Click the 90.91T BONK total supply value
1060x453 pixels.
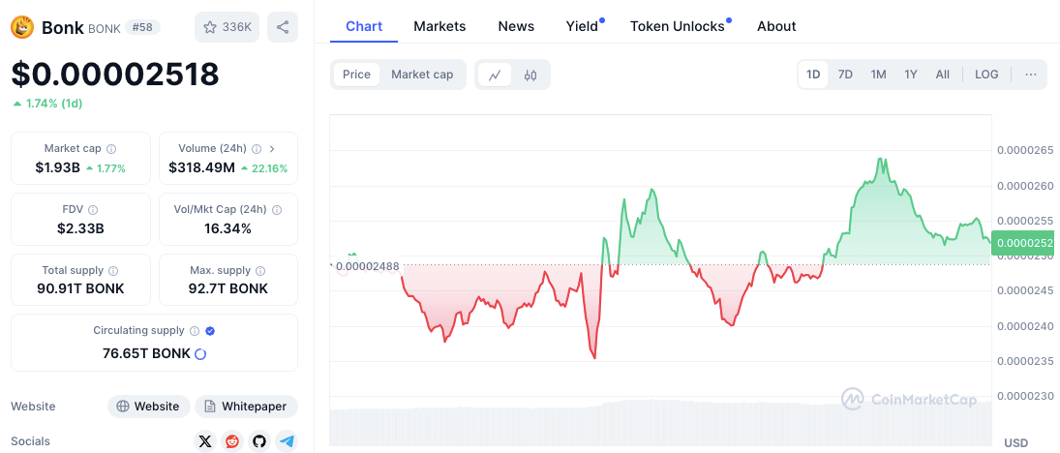(80, 288)
